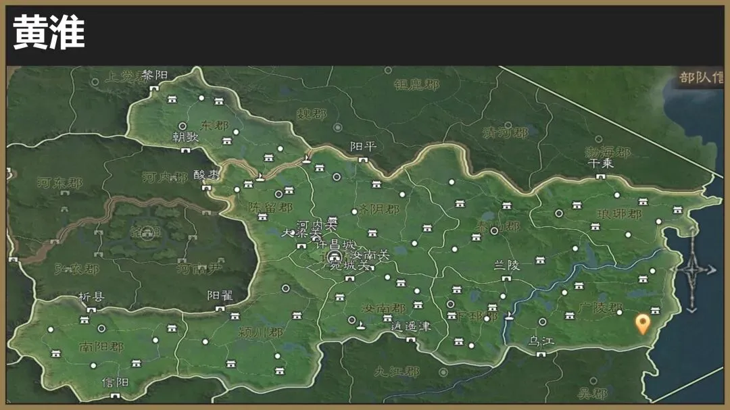Select the 济阴郡 region label
Image resolution: width=730 pixels, height=410 pixels.
tap(378, 209)
